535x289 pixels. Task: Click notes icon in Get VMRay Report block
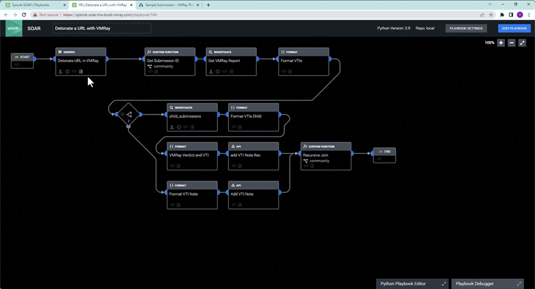pos(231,72)
